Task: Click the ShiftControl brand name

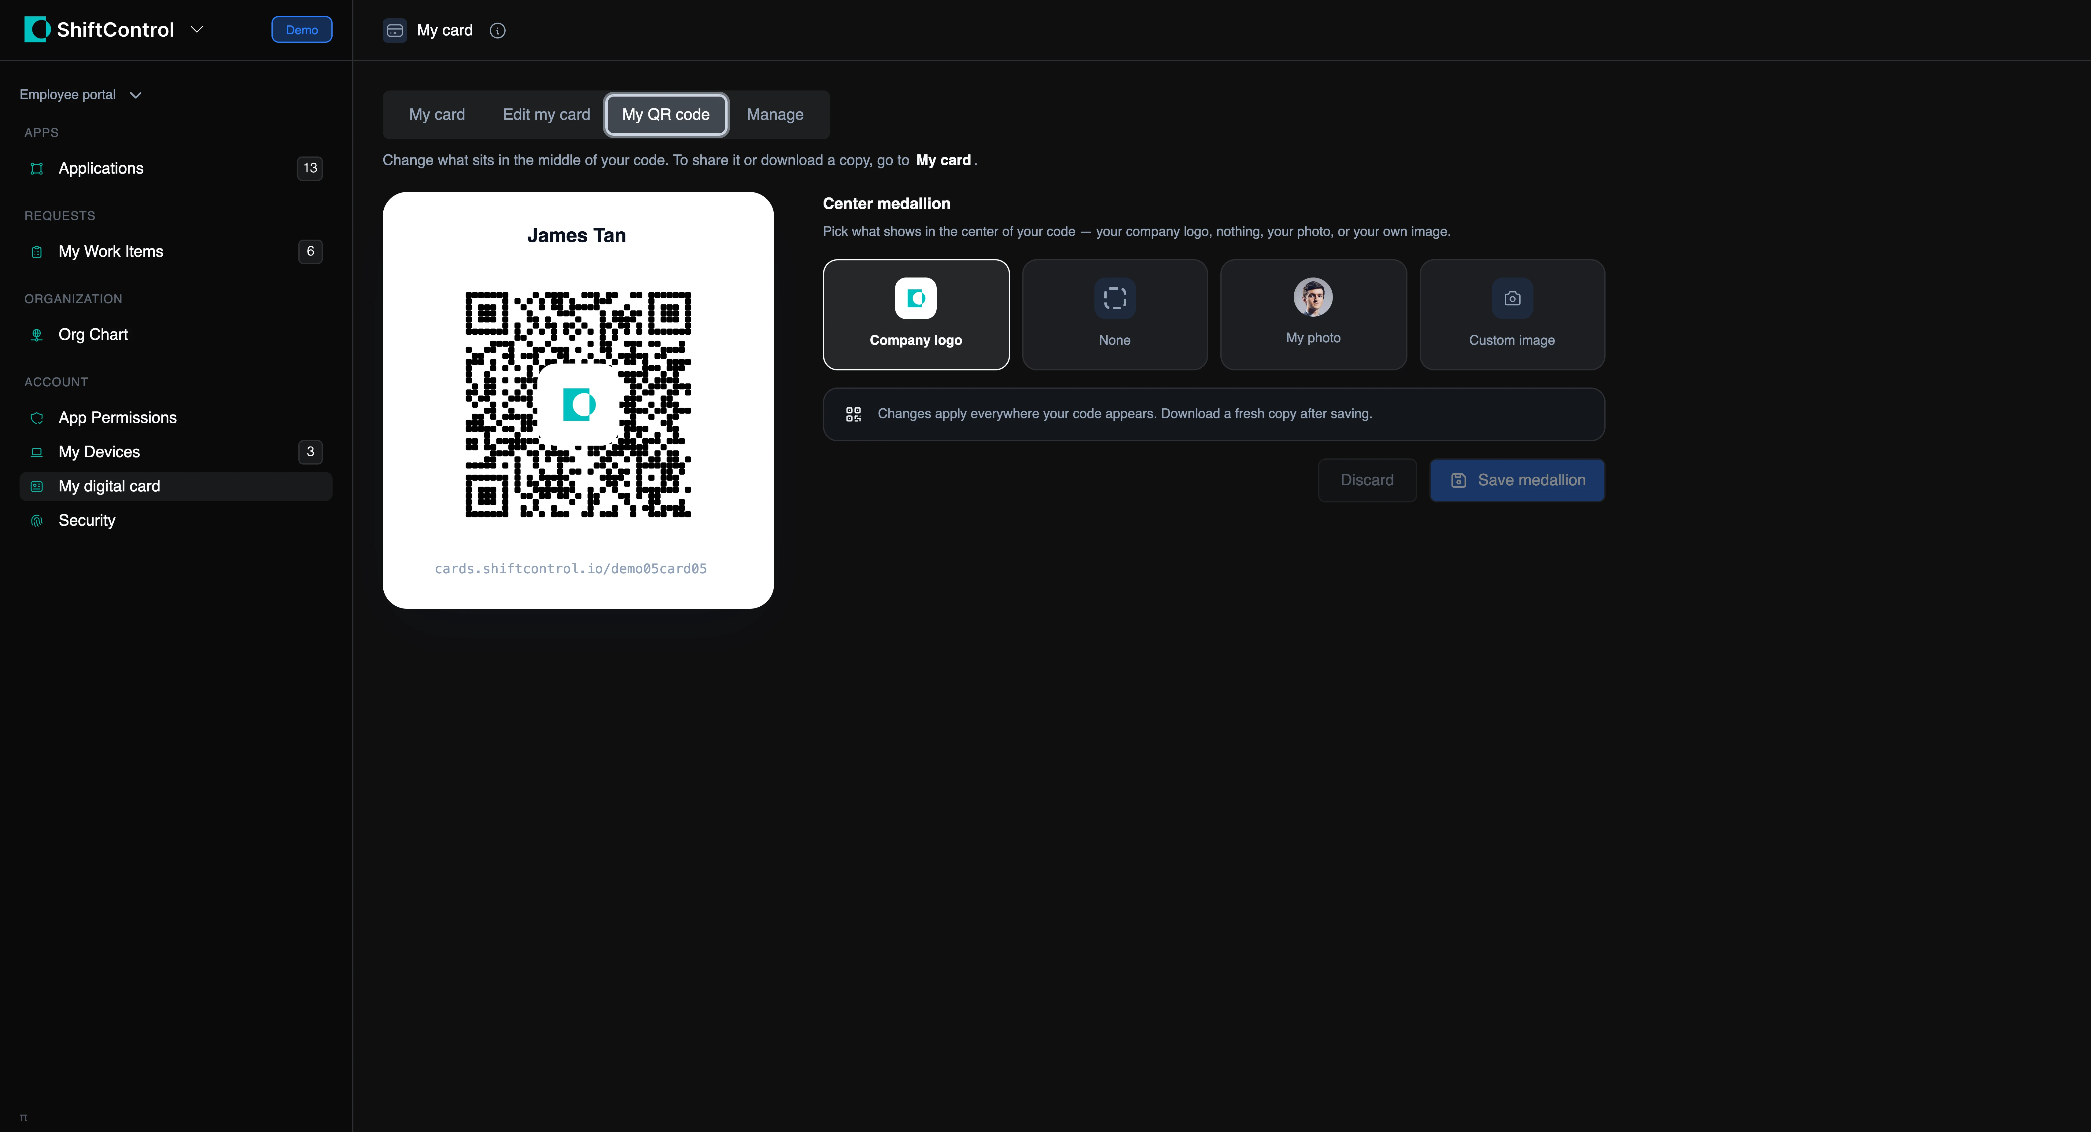Action: (115, 30)
